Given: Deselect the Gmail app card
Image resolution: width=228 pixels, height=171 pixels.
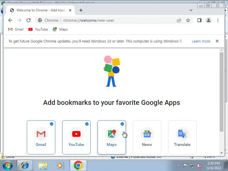Looking at the screenshot, I should pyautogui.click(x=41, y=137).
